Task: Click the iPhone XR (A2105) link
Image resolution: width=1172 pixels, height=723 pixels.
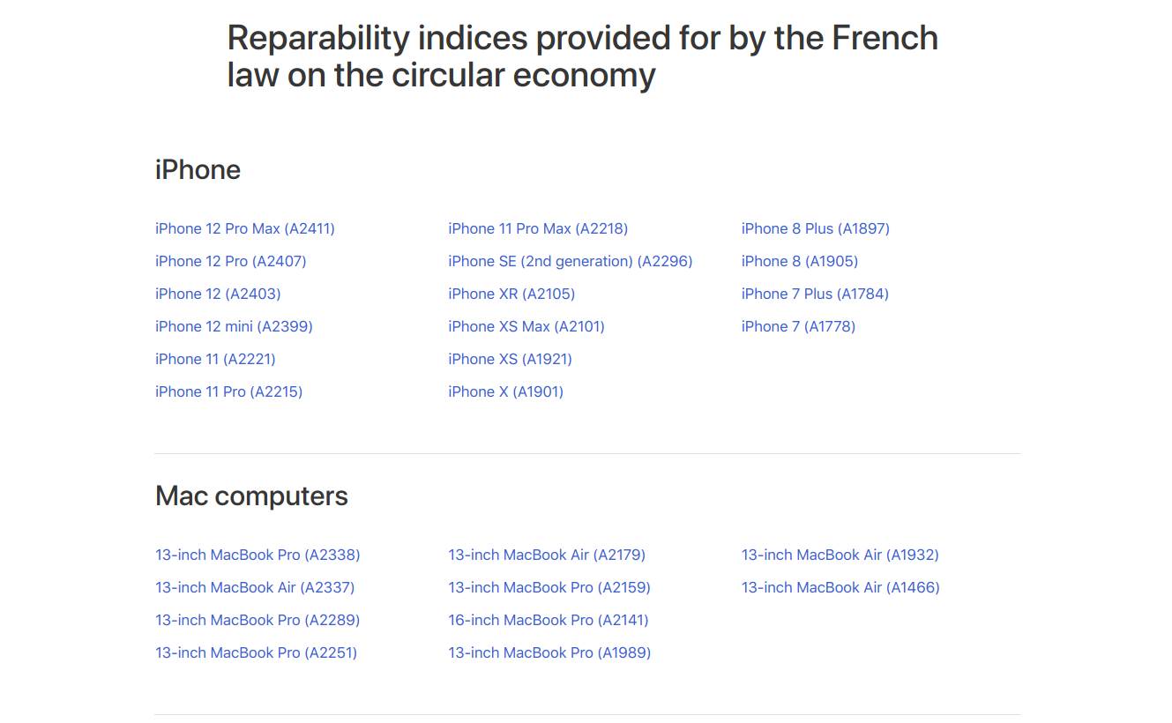Action: pyautogui.click(x=511, y=294)
